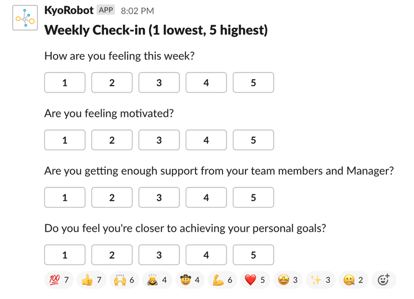Open the KyoRobot sender profile name
414x299 pixels.
68,11
